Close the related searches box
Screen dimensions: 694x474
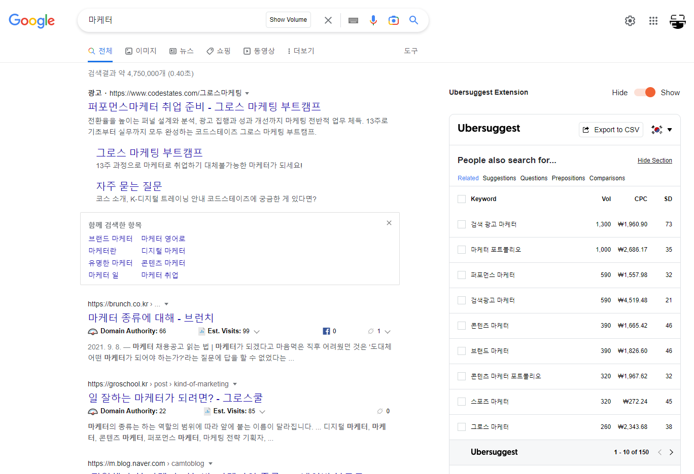pyautogui.click(x=389, y=223)
